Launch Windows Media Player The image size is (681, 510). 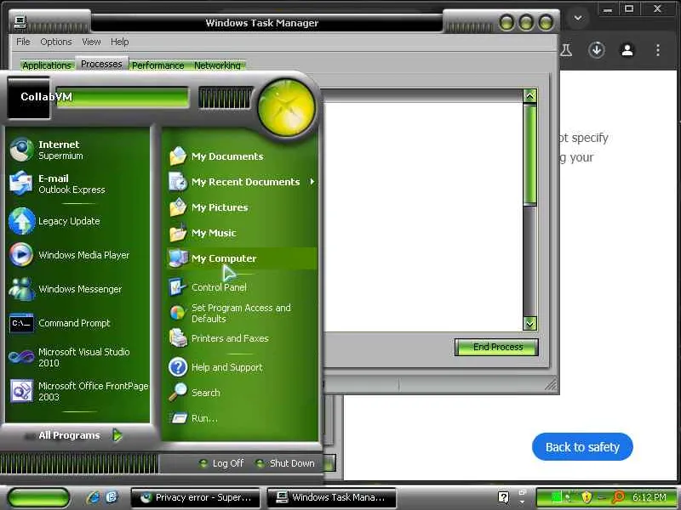pyautogui.click(x=78, y=255)
